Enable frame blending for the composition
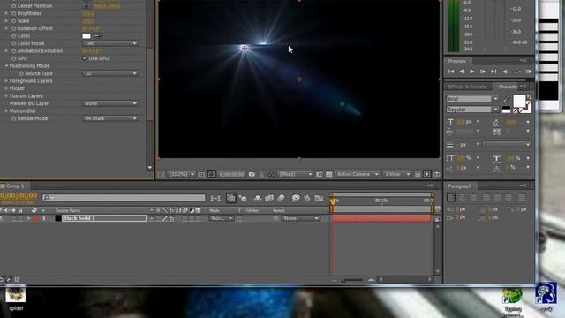The width and height of the screenshot is (565, 318). point(269,198)
